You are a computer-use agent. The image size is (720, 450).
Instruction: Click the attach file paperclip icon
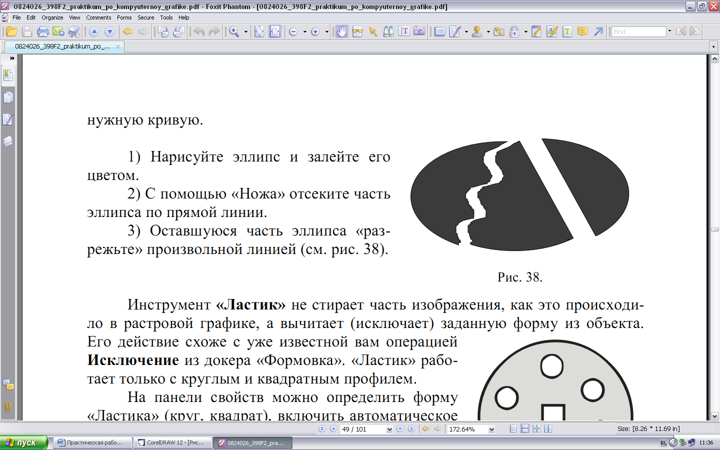tap(499, 31)
